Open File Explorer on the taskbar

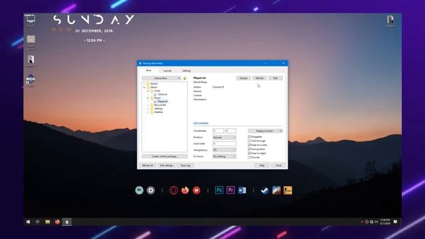47,222
